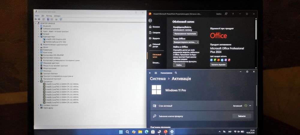
Task: Open the Файл menu in Device Manager
Action: tap(37, 16)
